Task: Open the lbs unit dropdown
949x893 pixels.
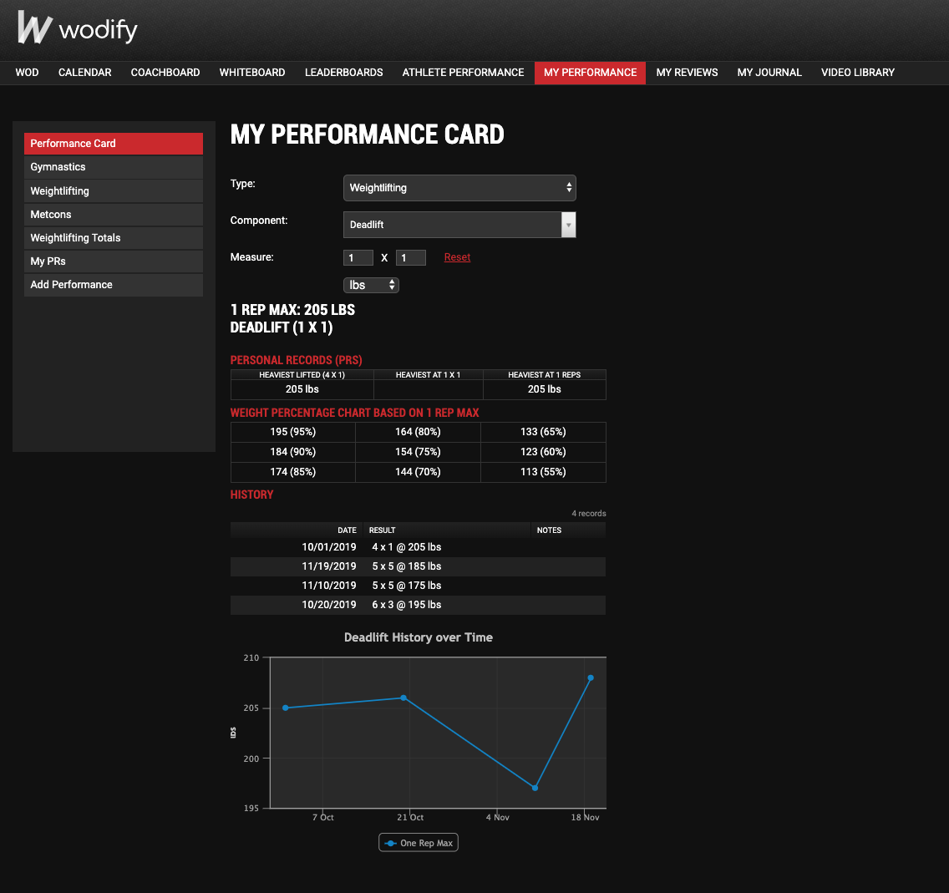Action: pyautogui.click(x=371, y=285)
